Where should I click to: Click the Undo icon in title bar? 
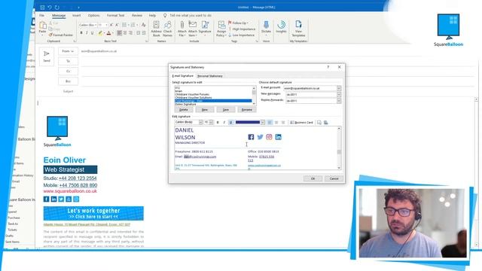[50, 7]
